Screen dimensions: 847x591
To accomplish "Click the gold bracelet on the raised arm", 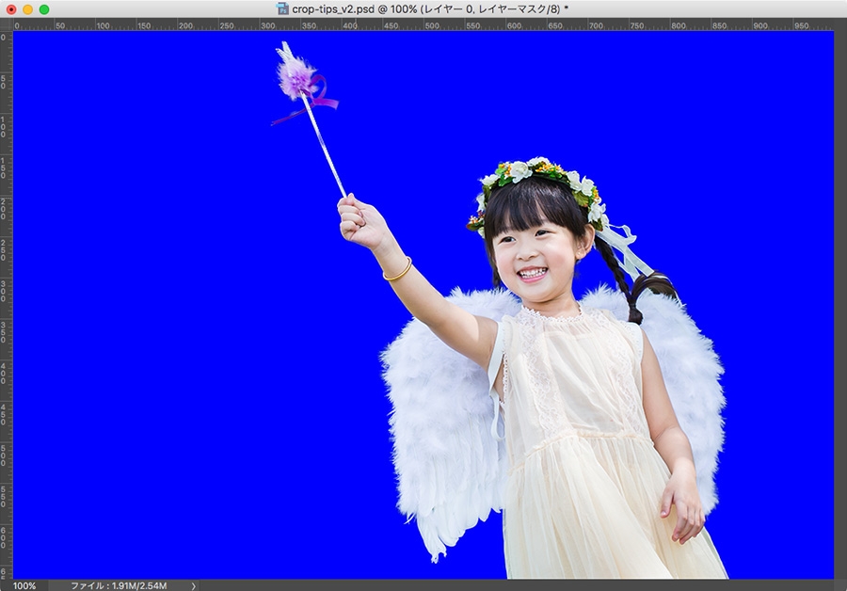I will tap(398, 269).
